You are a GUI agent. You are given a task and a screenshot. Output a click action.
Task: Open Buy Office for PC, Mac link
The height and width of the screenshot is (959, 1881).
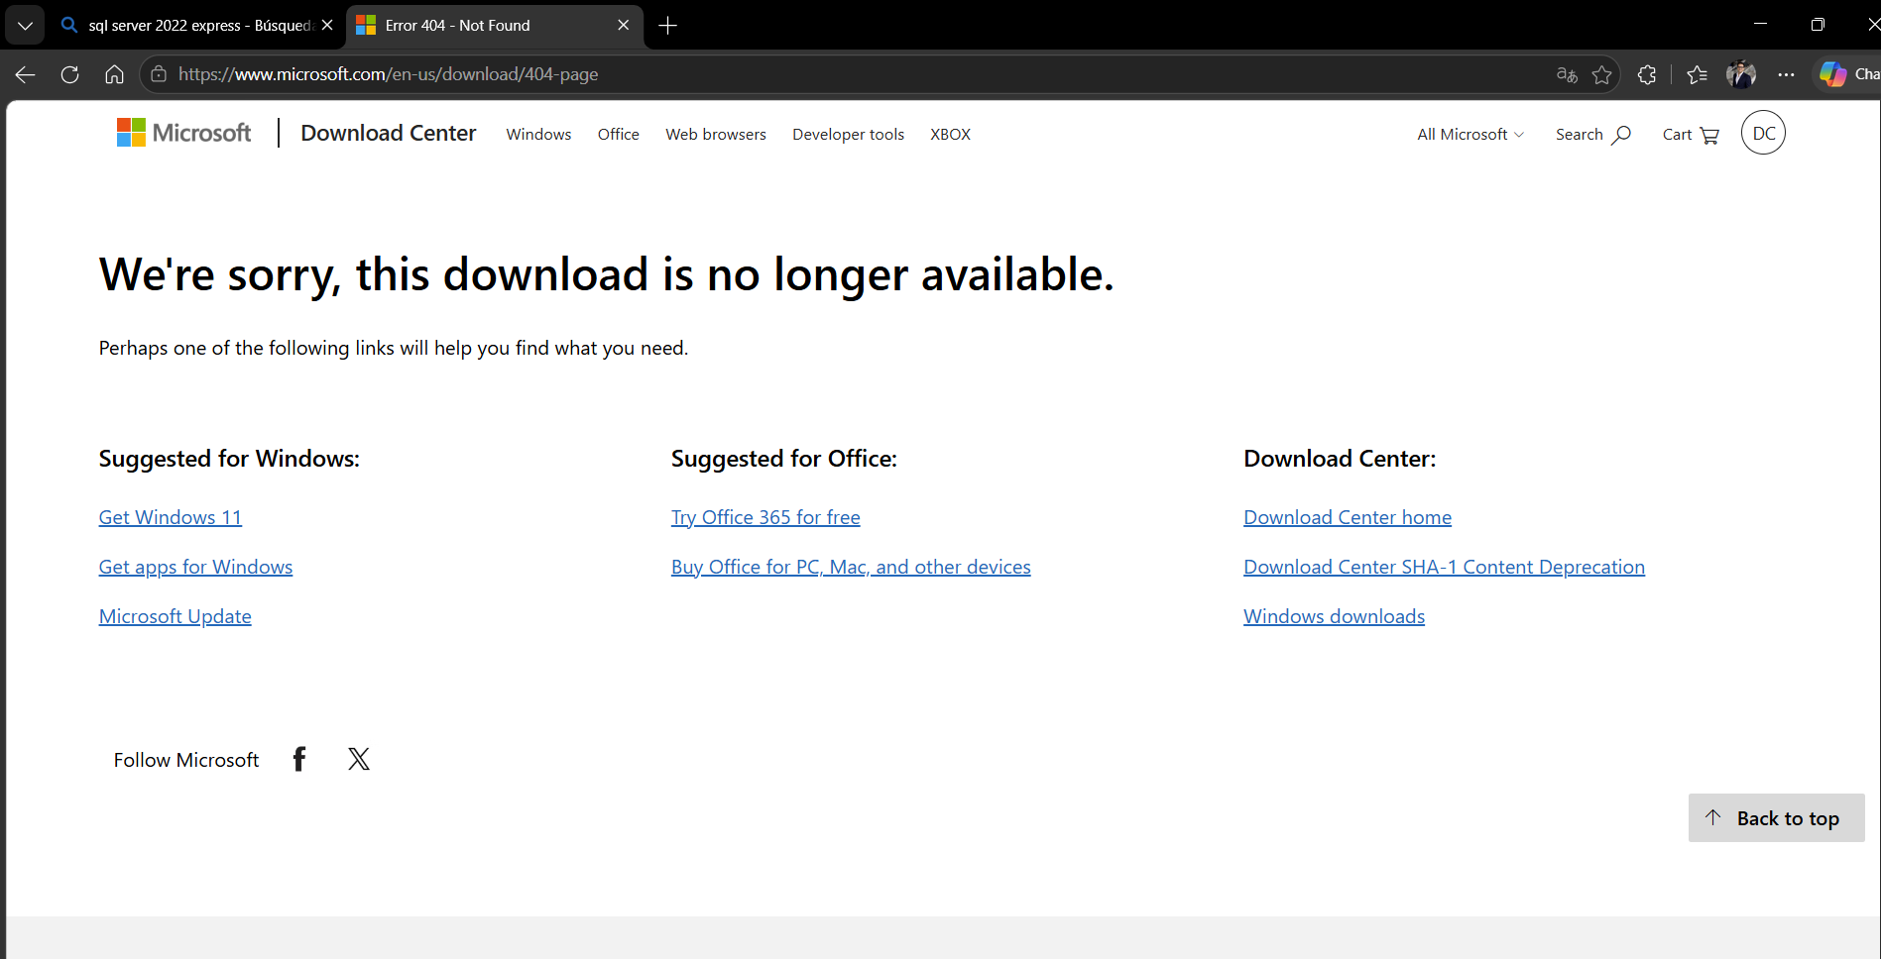[851, 567]
